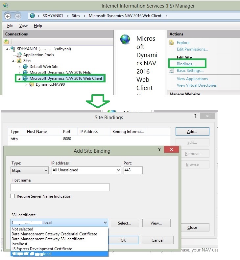
Task: Click the Basic Settings icon in Actions
Action: pos(171,71)
